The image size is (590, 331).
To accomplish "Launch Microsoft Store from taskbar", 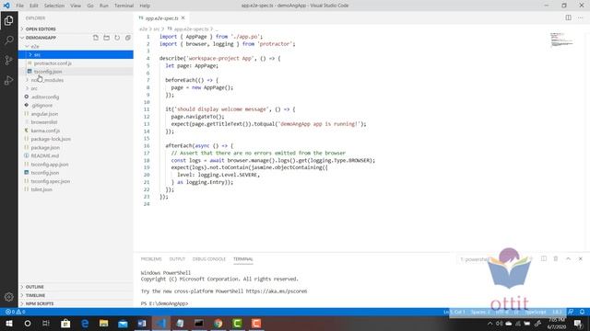I will tap(65, 323).
